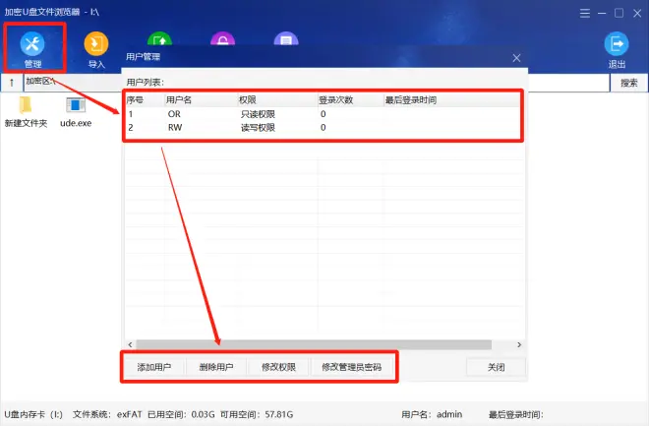This screenshot has width=649, height=426.
Task: Click the 删除用户 button
Action: tap(216, 367)
